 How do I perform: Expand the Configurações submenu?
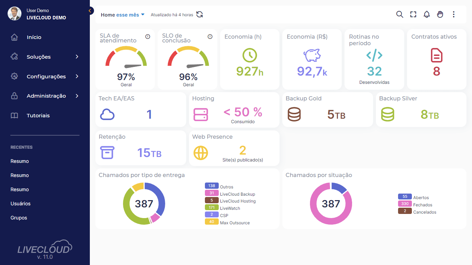(77, 77)
